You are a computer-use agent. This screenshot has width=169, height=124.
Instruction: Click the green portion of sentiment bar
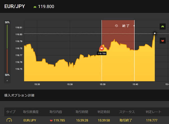coord(7,37)
